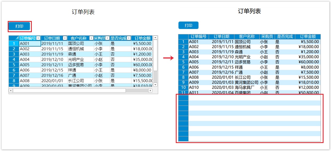
Task: Click the horizontal scrollbar right arrow
Action: click(x=150, y=91)
